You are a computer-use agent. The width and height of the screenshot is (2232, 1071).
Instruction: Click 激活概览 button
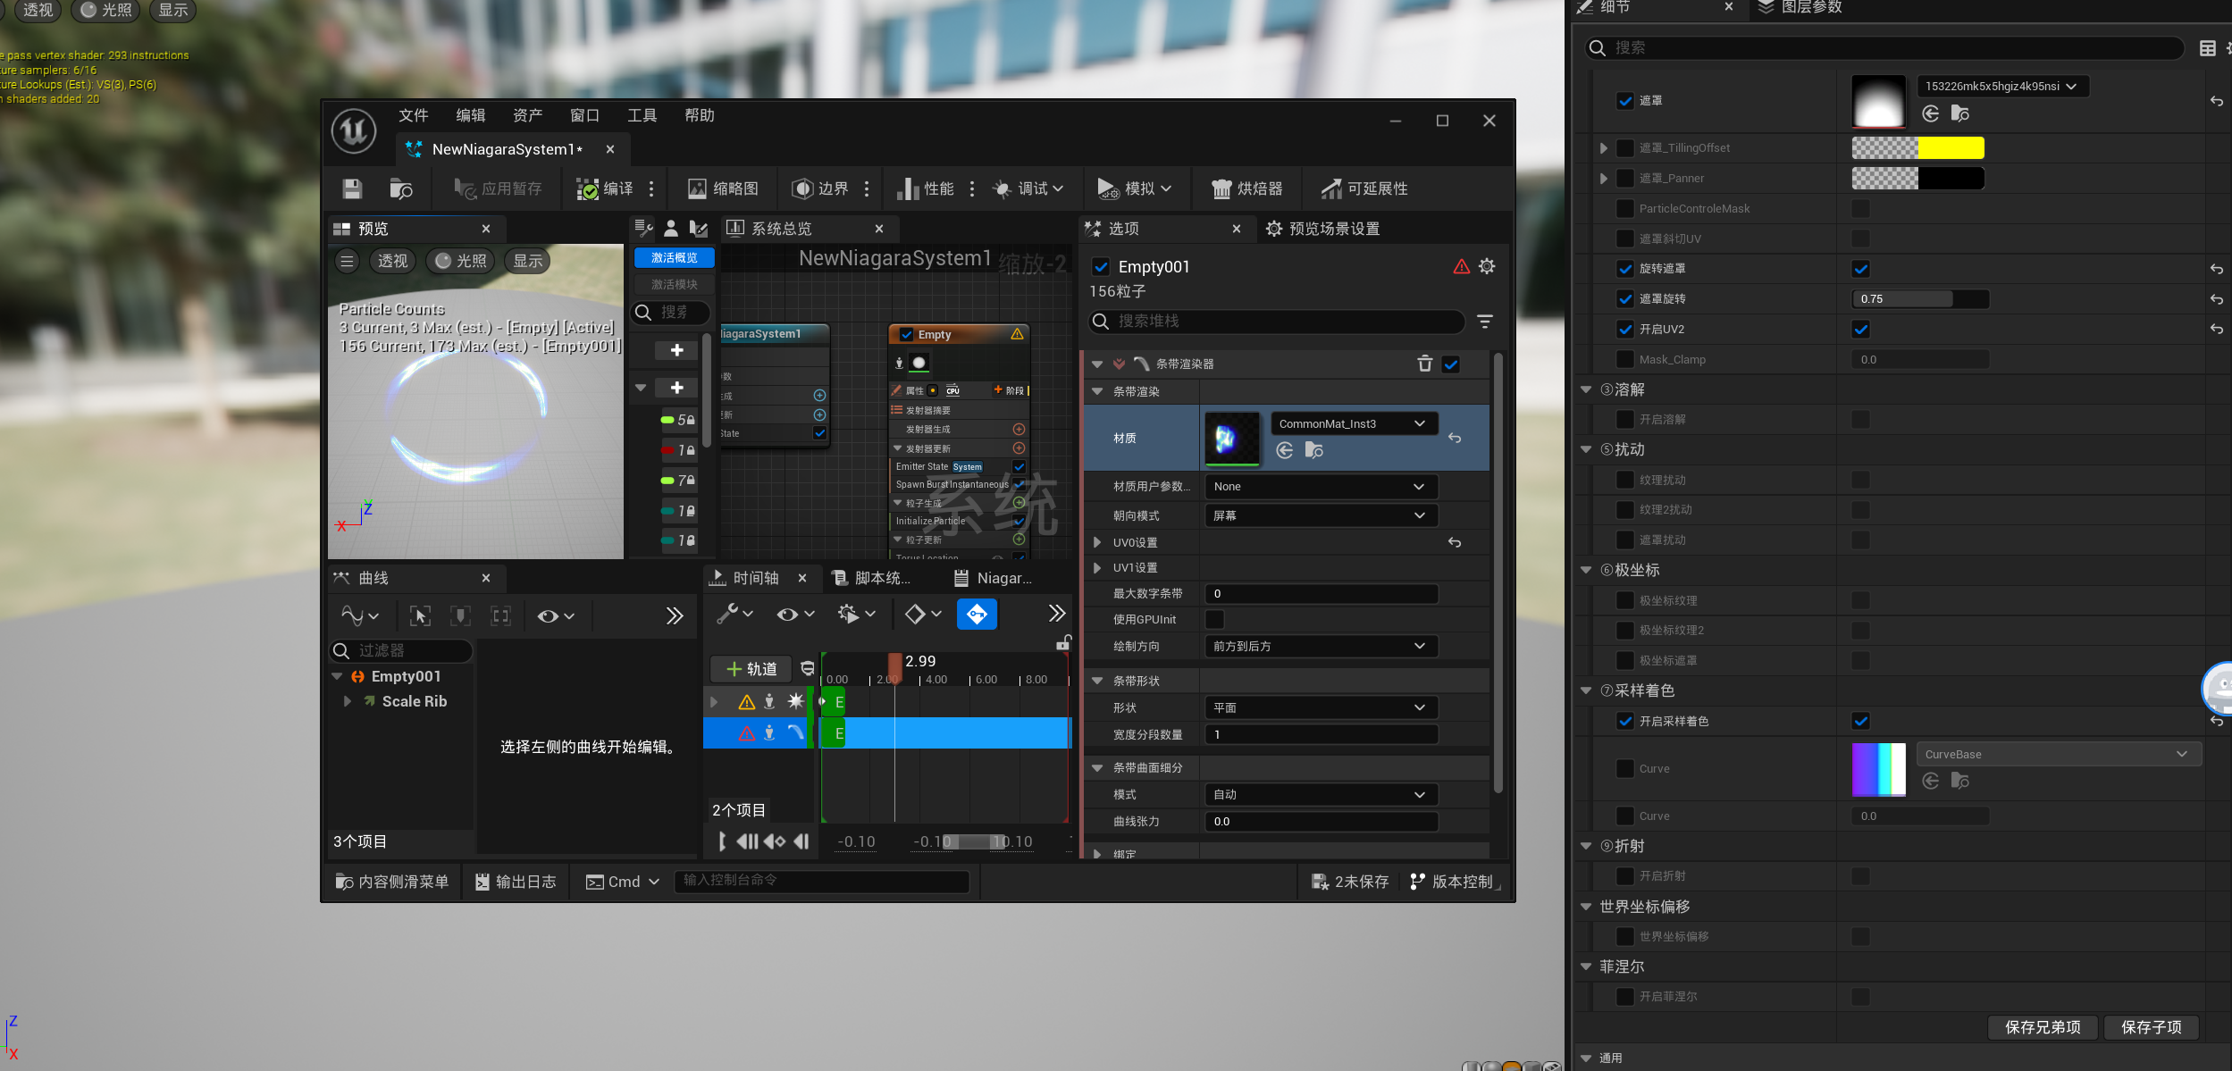[x=675, y=258]
